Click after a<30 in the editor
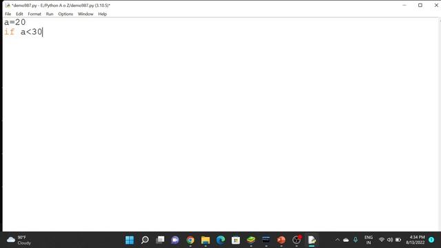The image size is (441, 248). (43, 32)
